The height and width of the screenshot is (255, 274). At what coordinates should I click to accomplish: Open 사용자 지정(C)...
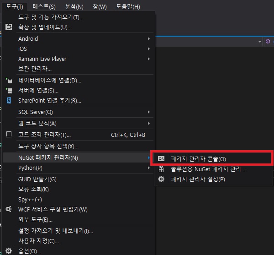click(x=38, y=241)
